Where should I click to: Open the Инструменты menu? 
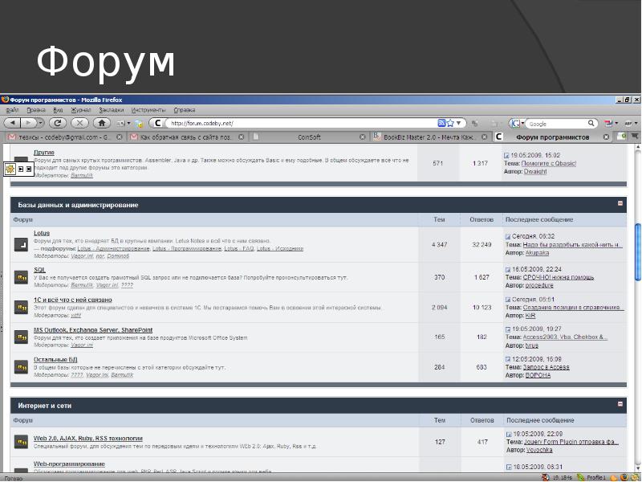click(148, 110)
